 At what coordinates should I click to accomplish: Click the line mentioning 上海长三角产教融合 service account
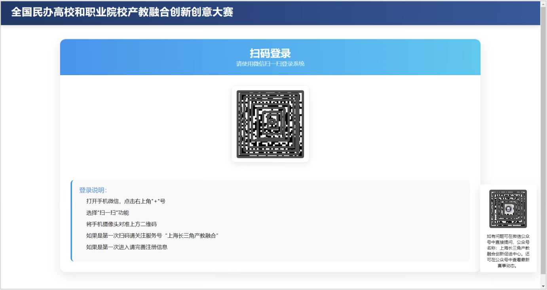[x=153, y=235]
